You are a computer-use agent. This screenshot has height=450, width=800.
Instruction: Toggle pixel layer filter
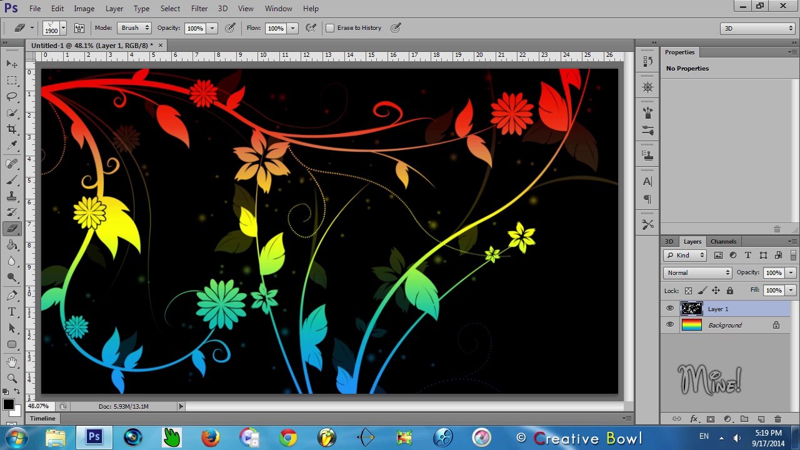718,255
